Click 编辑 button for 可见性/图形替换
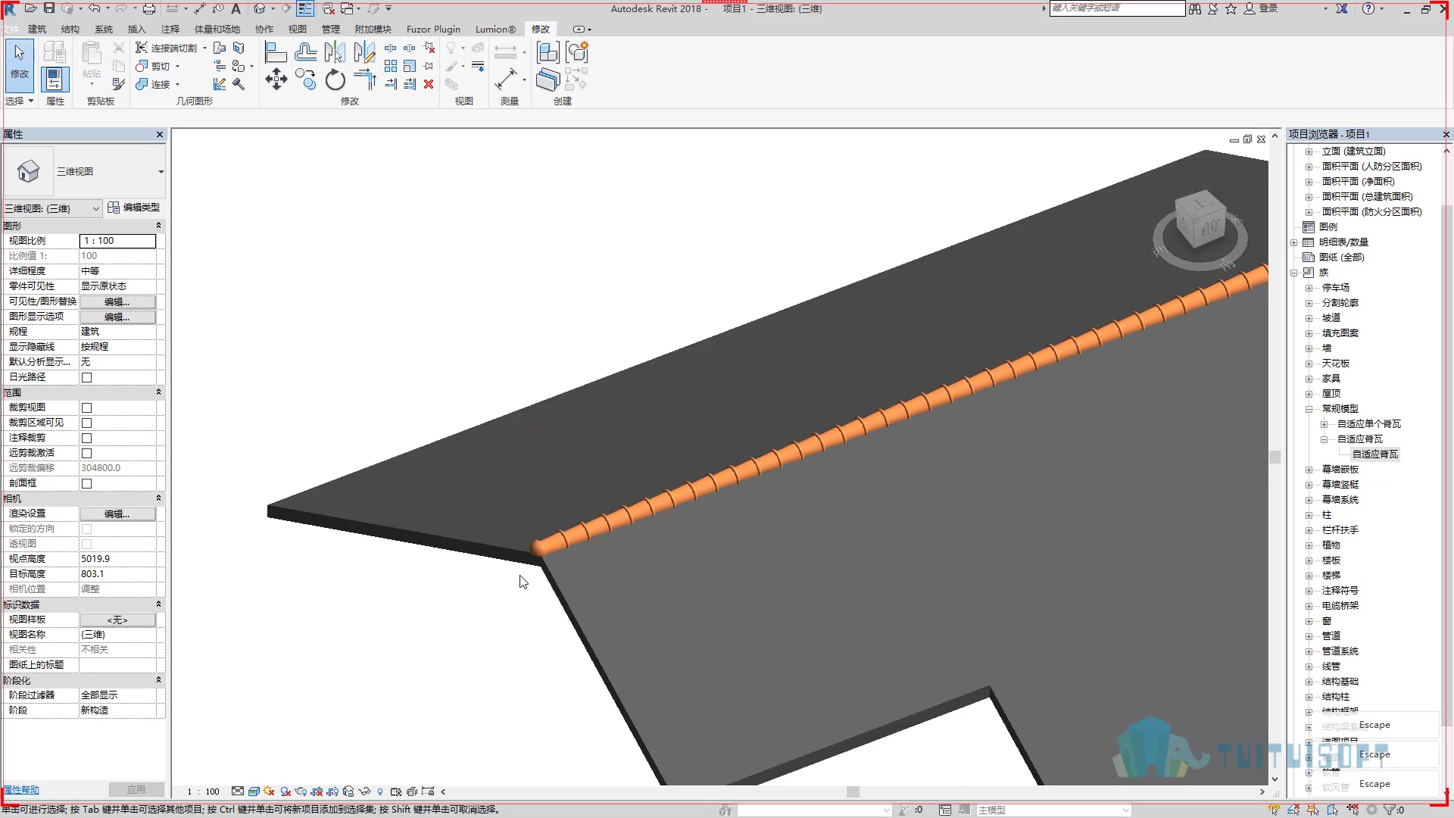Screen dimensions: 1454x818 (x=117, y=301)
